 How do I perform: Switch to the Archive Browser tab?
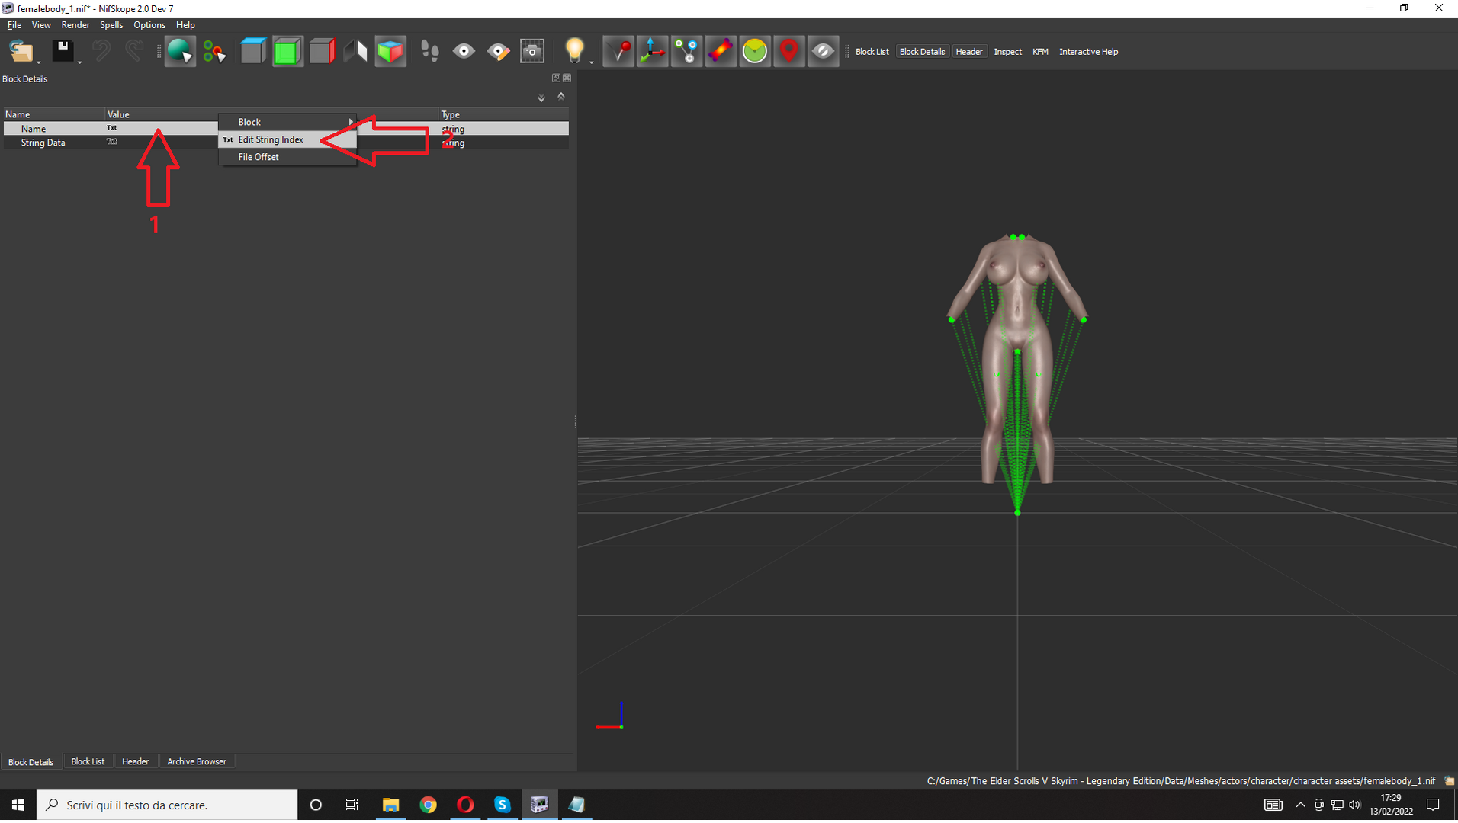pyautogui.click(x=197, y=761)
